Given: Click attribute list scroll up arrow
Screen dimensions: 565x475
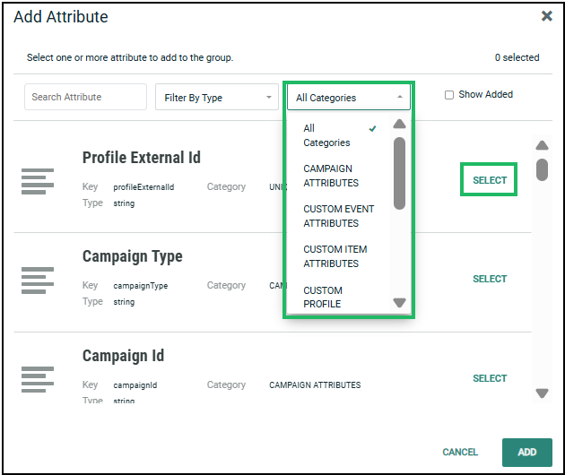Looking at the screenshot, I should pyautogui.click(x=542, y=146).
